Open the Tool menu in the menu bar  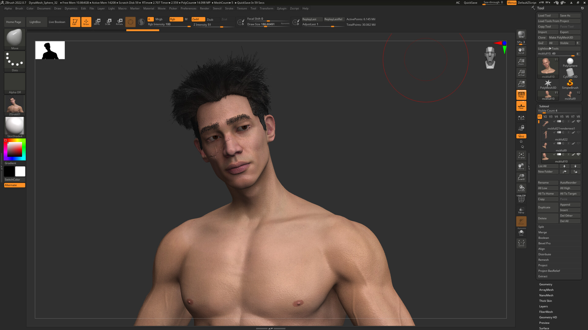click(x=253, y=8)
